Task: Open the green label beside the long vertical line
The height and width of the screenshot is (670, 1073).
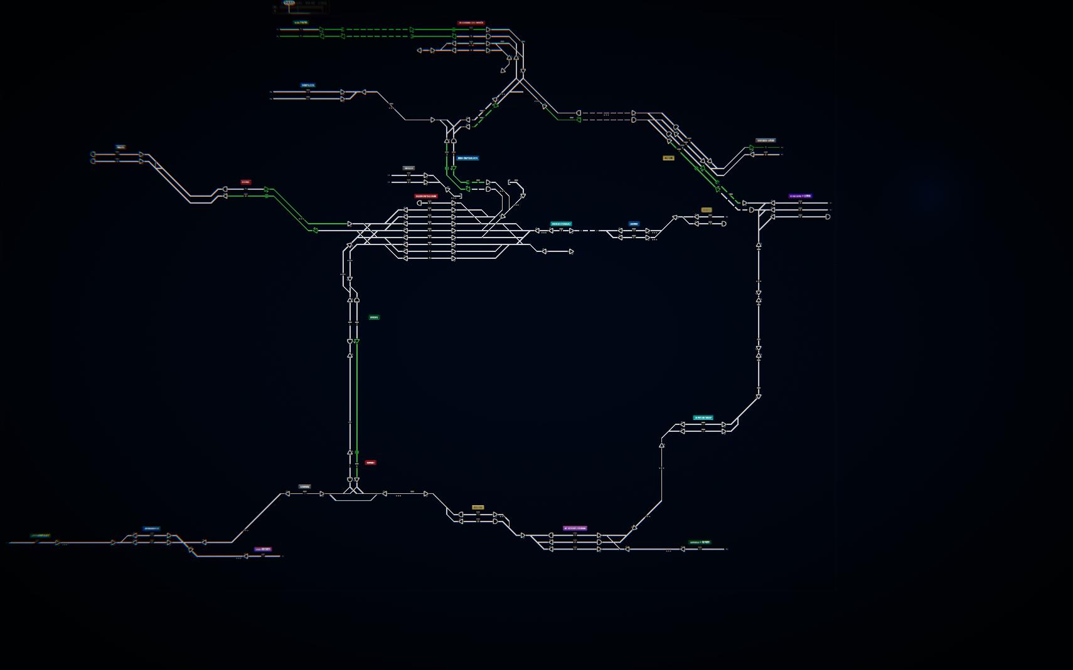Action: click(374, 317)
